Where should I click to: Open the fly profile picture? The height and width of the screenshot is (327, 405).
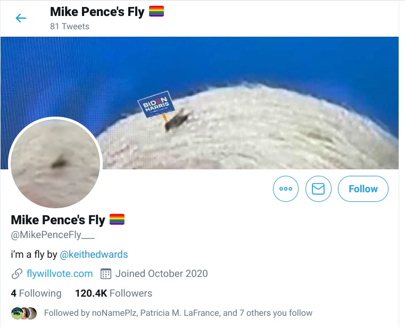tap(55, 162)
